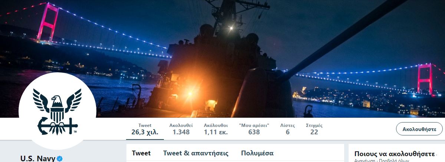This screenshot has height=162, width=445.
Task: Click the 1,11 εκ. followers number
Action: 216,132
